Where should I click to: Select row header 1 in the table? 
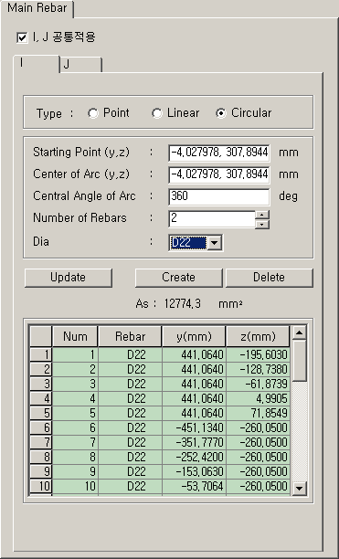(x=41, y=354)
